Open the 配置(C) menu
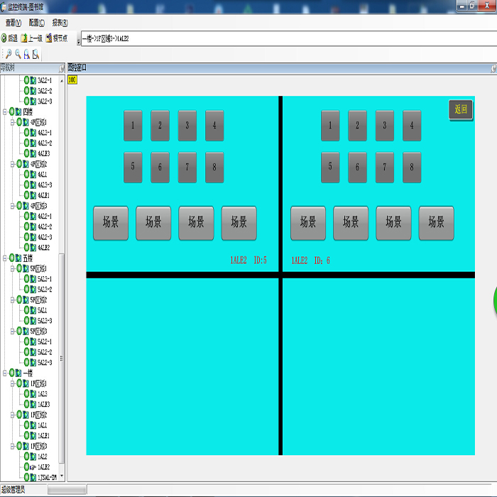The image size is (497, 497). (x=37, y=23)
